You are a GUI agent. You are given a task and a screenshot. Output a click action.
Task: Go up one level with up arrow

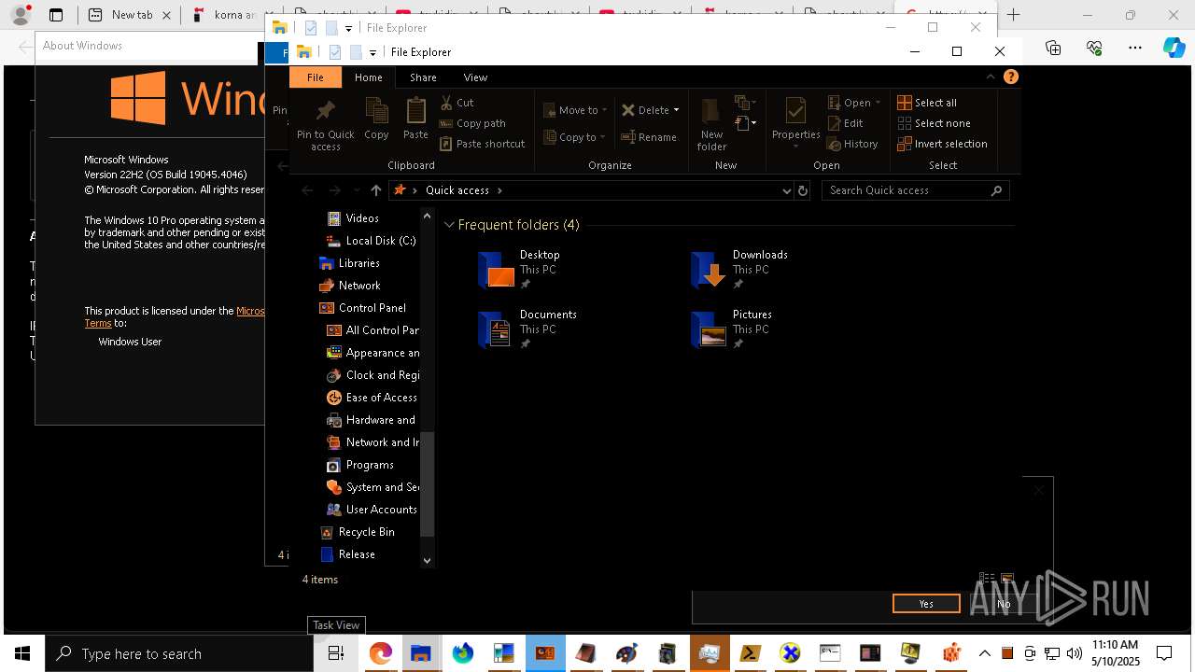coord(376,190)
